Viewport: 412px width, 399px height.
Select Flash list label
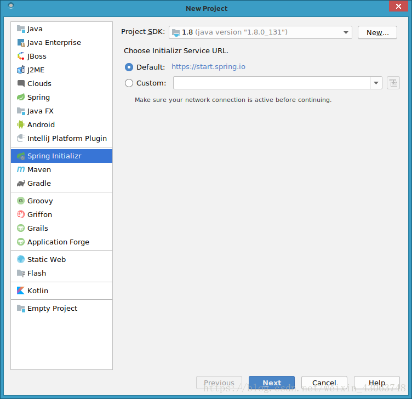[x=37, y=273]
